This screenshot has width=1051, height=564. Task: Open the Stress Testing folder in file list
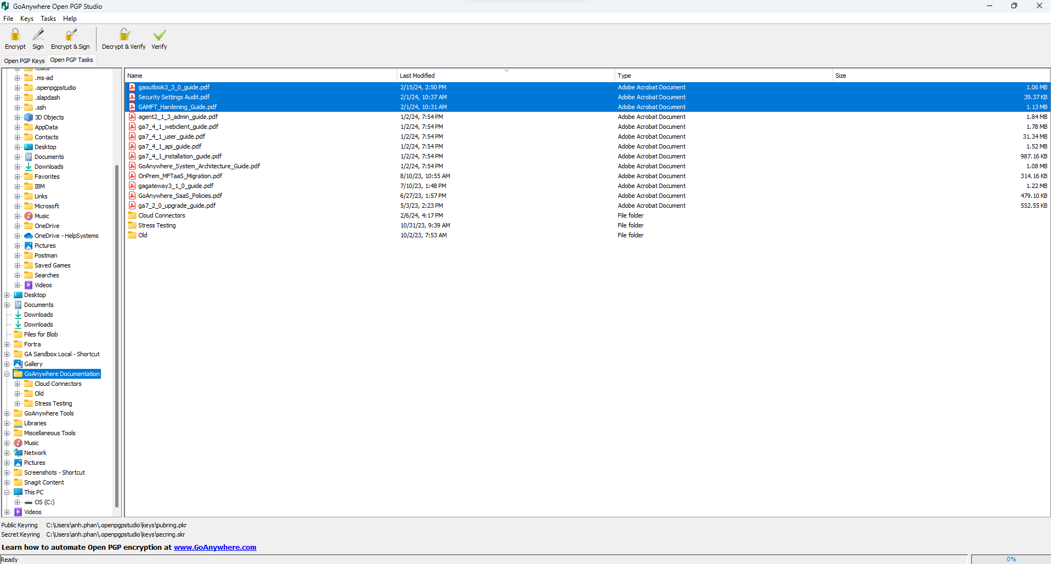click(156, 225)
